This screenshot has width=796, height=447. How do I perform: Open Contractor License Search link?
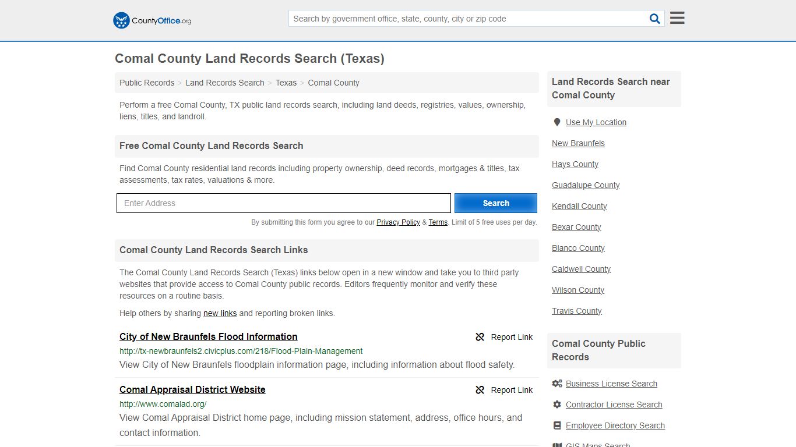click(x=614, y=405)
